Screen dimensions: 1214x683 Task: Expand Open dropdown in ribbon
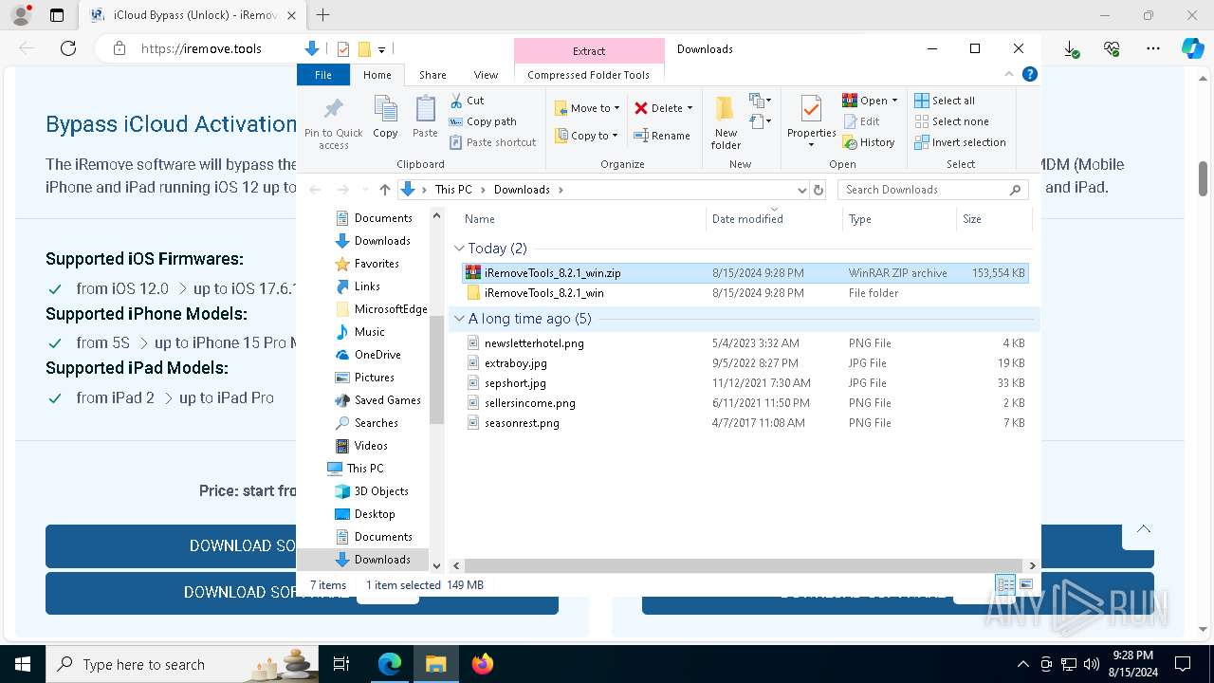(894, 101)
